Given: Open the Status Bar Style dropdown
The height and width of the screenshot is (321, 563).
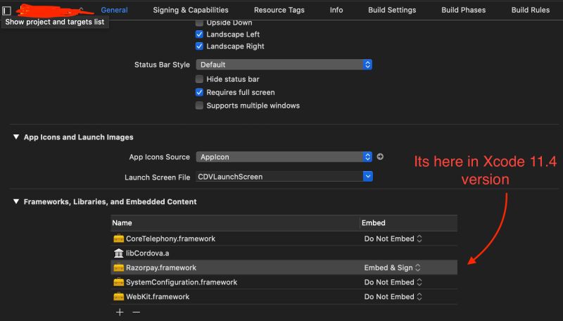Looking at the screenshot, I should (x=284, y=64).
